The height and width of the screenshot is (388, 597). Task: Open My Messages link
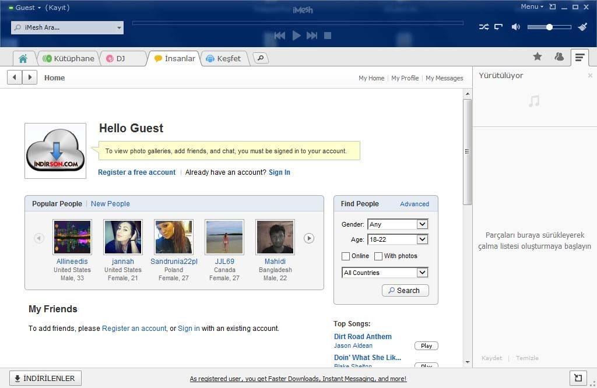[444, 78]
